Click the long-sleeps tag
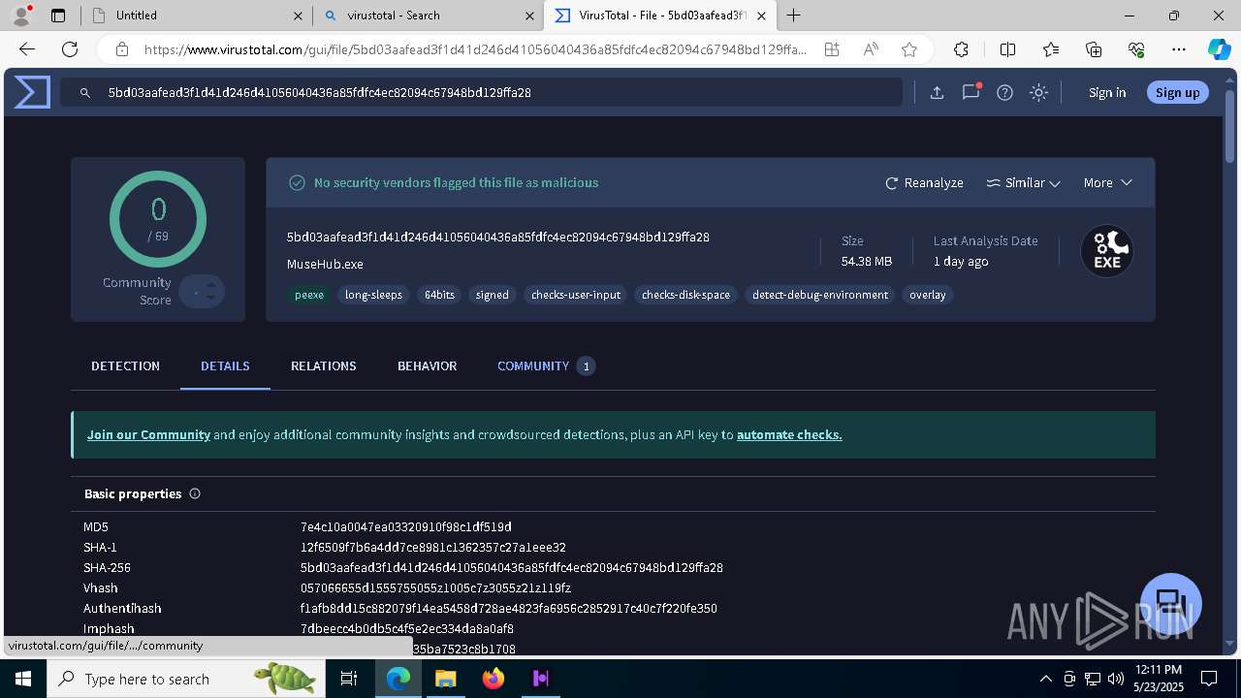Screen dimensions: 1241x698 (x=373, y=295)
